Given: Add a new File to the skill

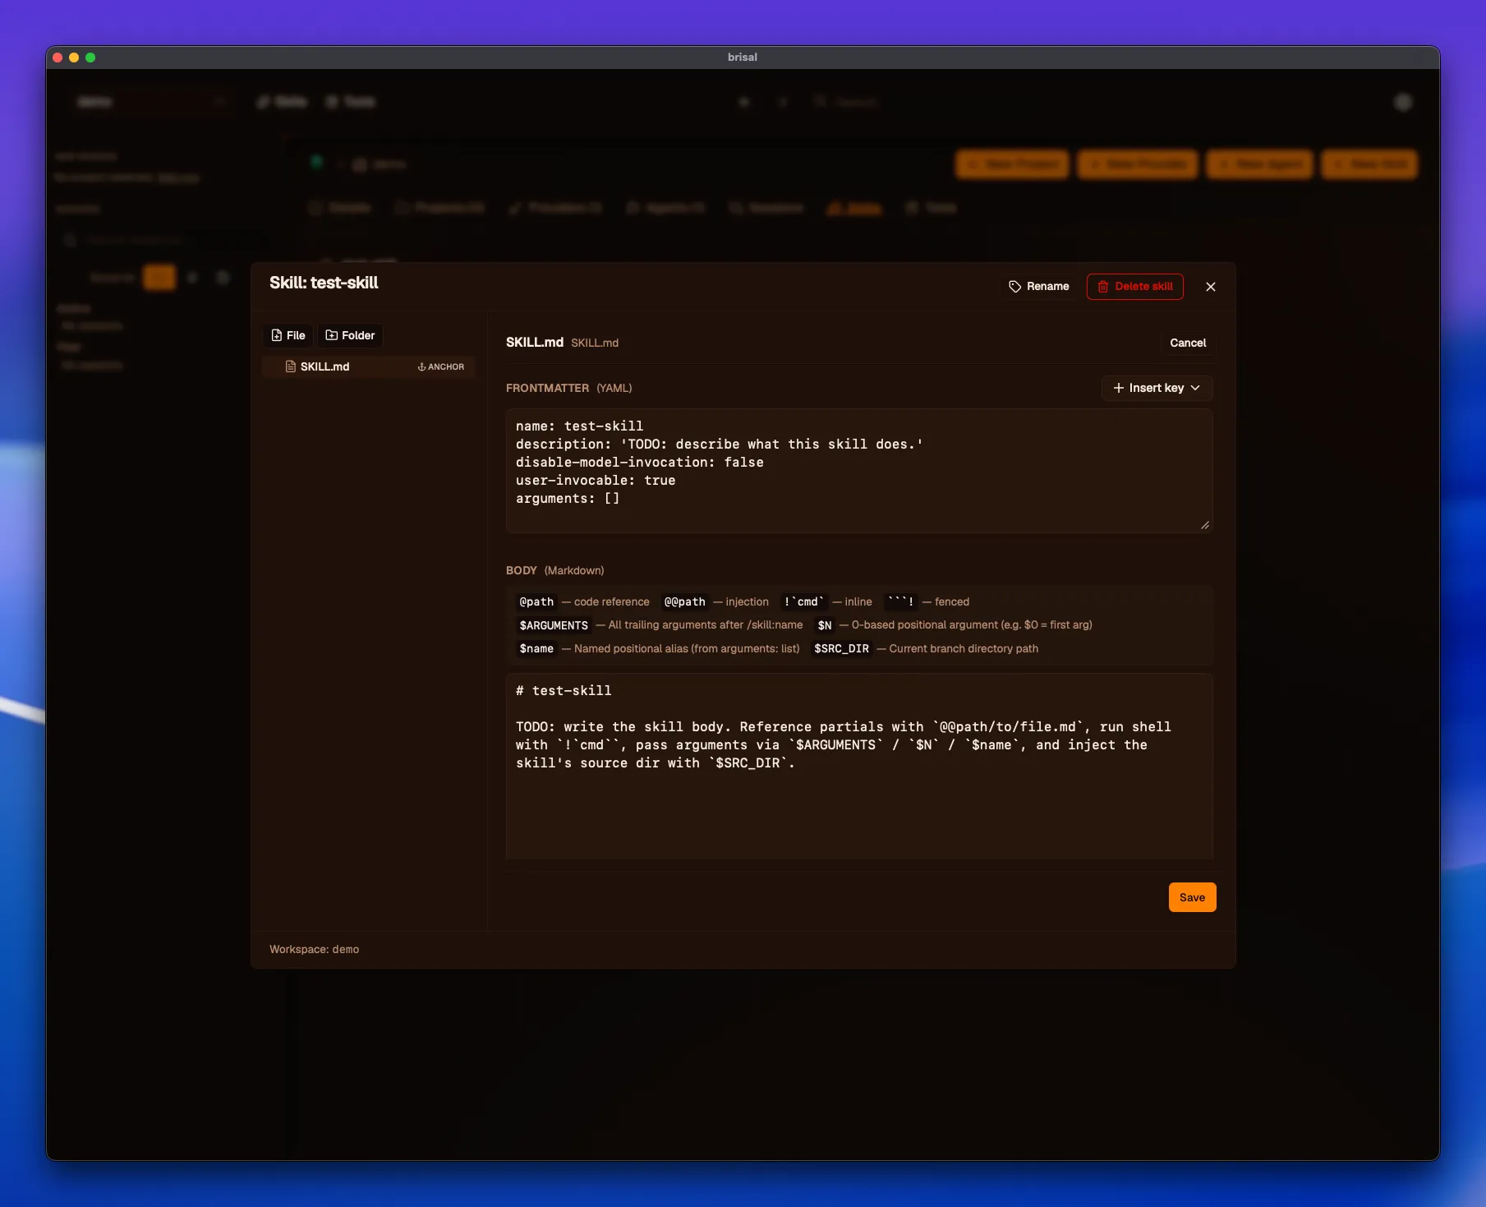Looking at the screenshot, I should pos(288,335).
